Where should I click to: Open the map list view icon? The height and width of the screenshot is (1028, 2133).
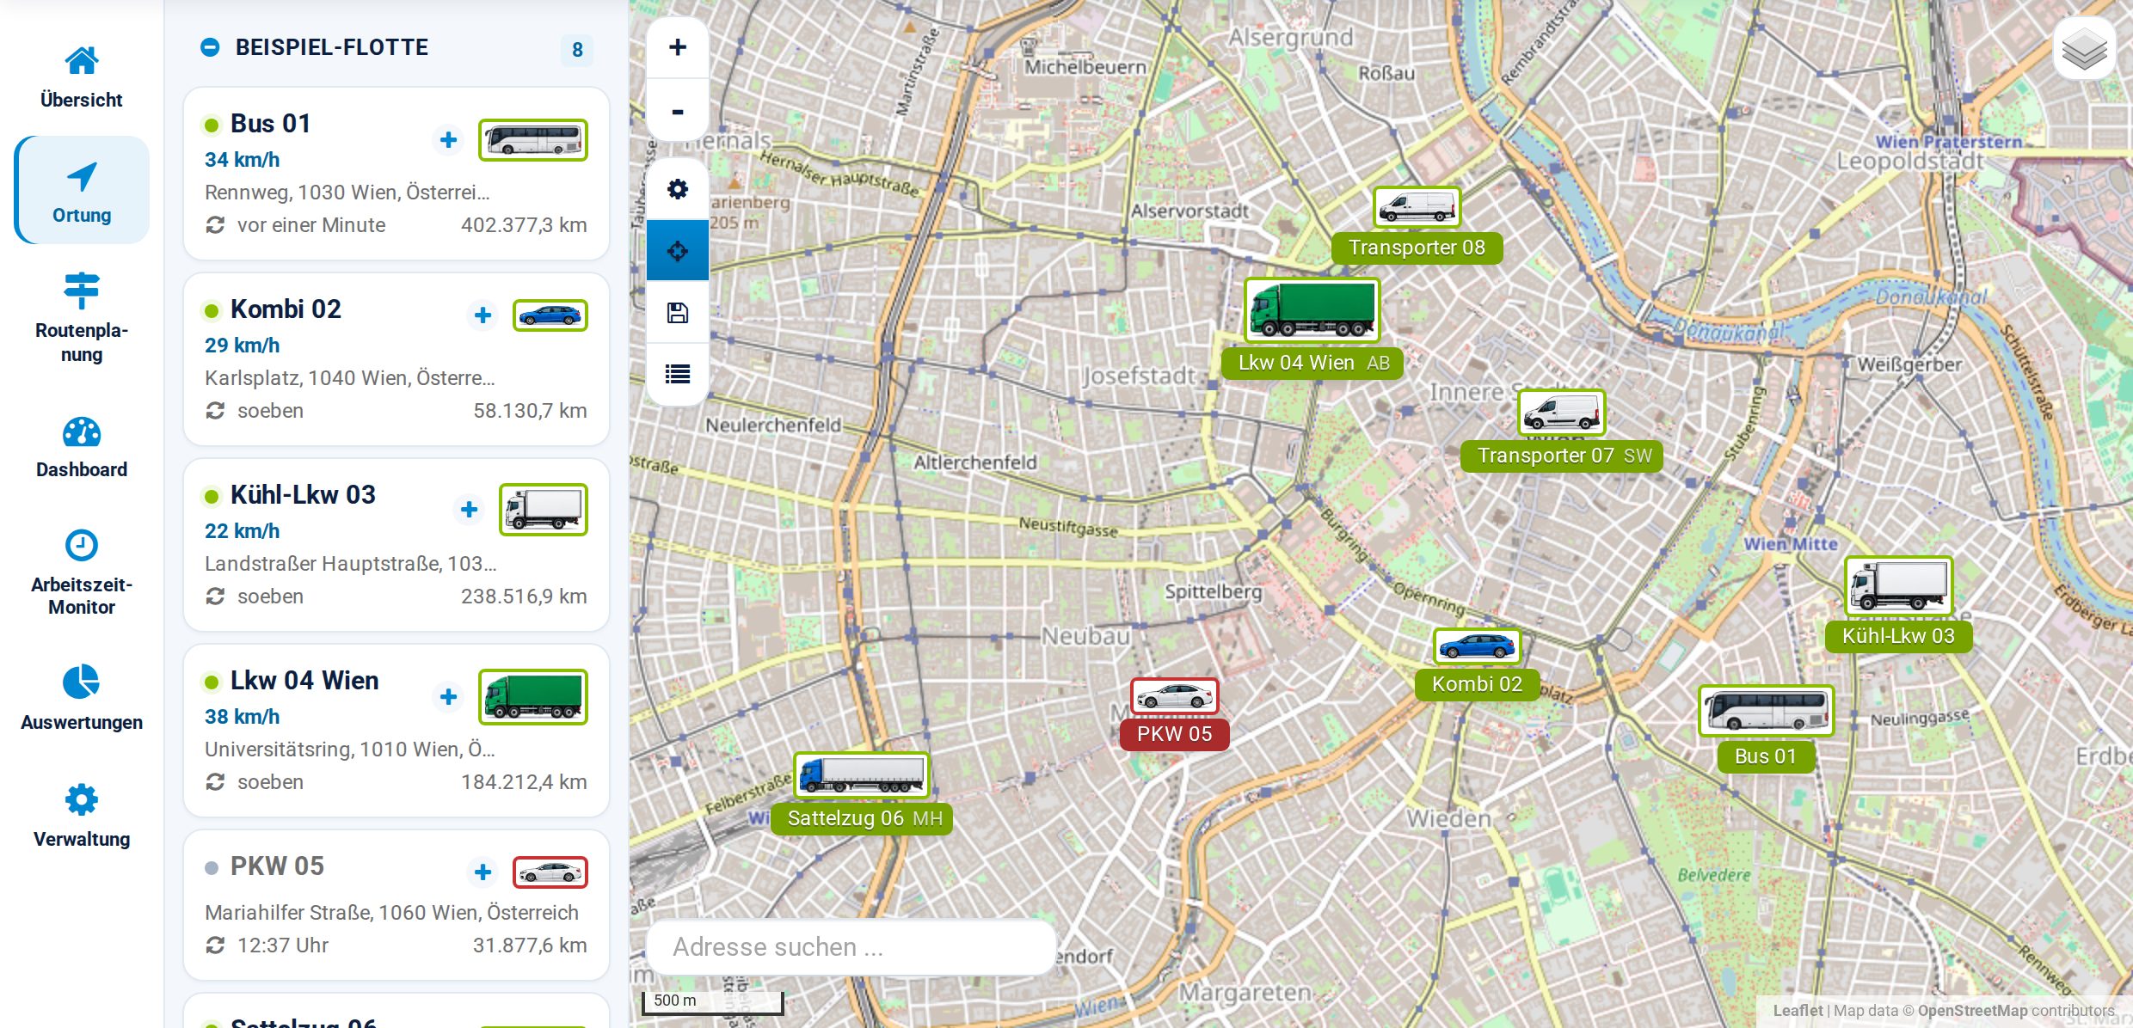point(678,374)
